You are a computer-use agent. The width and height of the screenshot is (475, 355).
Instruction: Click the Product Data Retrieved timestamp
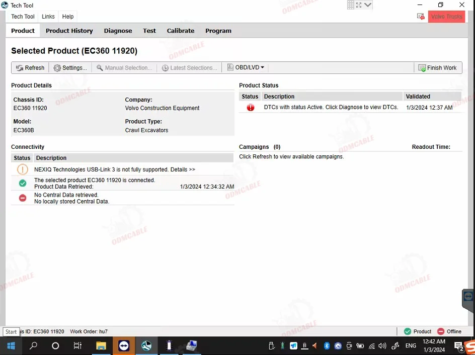click(x=207, y=187)
